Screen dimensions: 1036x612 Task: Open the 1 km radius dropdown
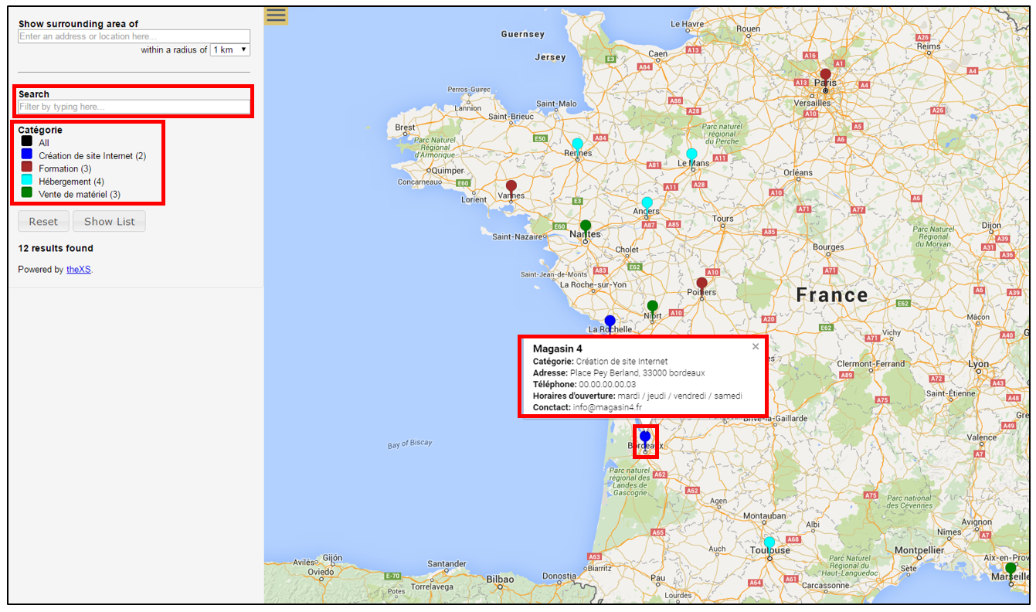229,49
